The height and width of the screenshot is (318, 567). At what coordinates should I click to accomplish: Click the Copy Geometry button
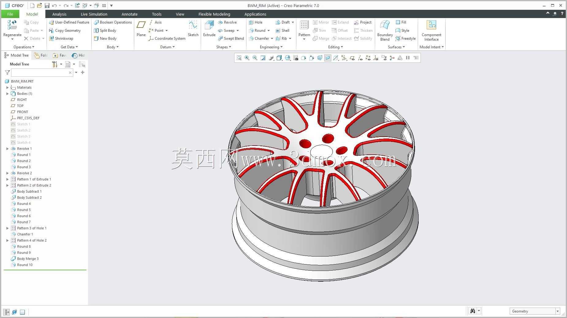(65, 31)
